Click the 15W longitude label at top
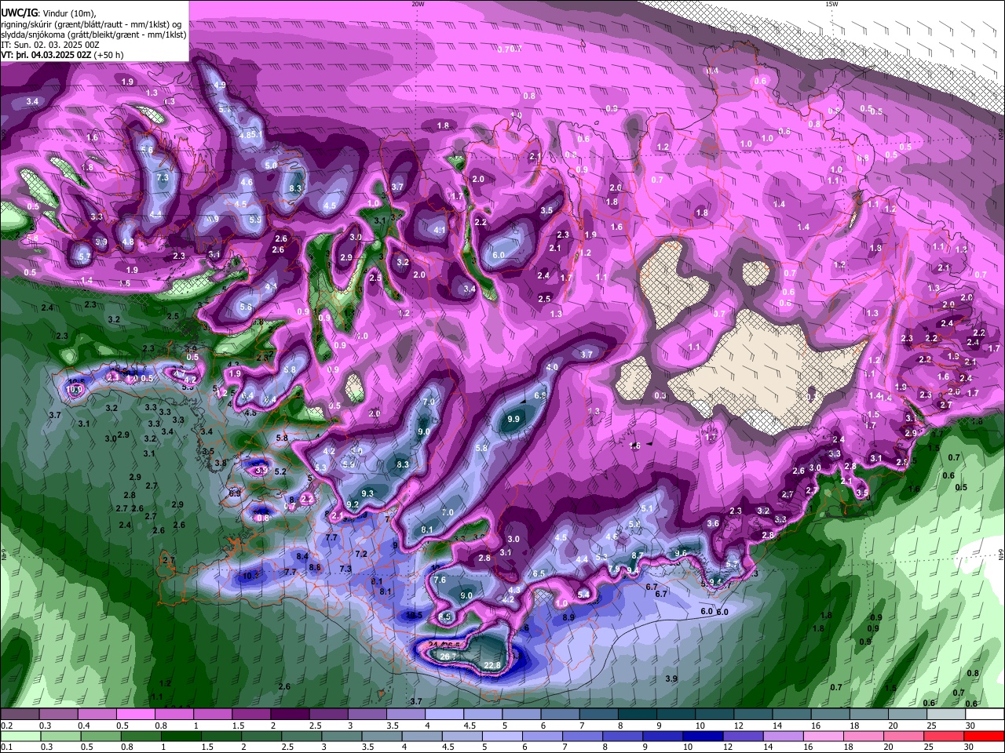This screenshot has height=753, width=1005. click(831, 4)
